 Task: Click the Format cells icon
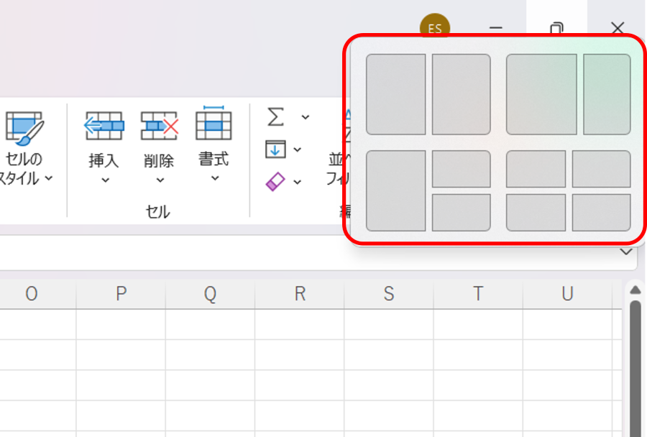point(214,124)
